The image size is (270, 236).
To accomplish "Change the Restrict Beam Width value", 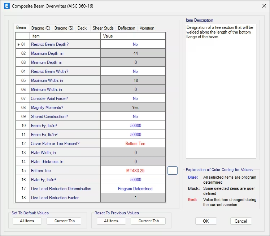I will coord(135,71).
